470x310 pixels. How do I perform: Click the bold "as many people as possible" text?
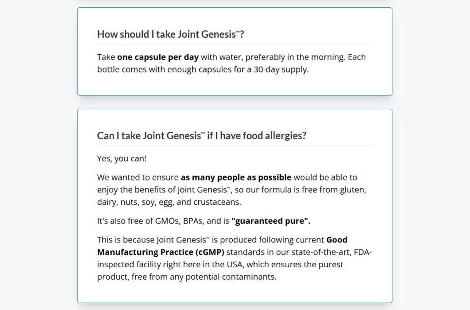click(x=236, y=177)
